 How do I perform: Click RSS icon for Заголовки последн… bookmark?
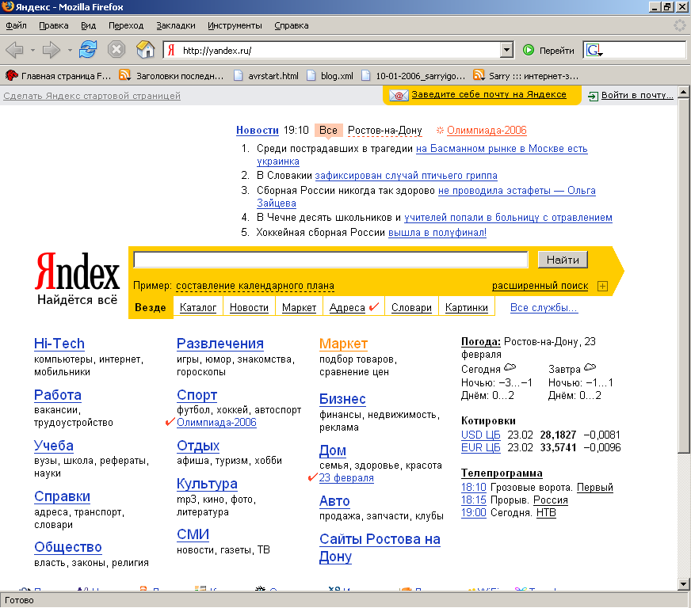pyautogui.click(x=124, y=75)
